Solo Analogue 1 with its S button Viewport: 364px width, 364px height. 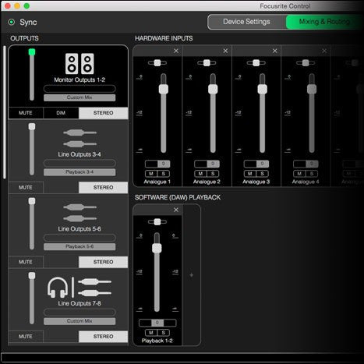164,174
